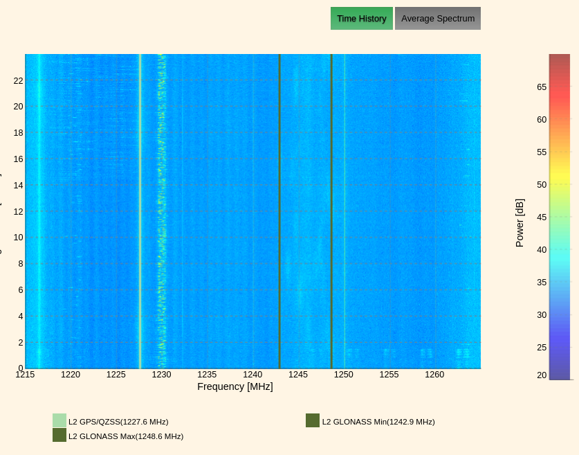Open the Average Spectrum view
This screenshot has width=579, height=455.
pos(437,19)
